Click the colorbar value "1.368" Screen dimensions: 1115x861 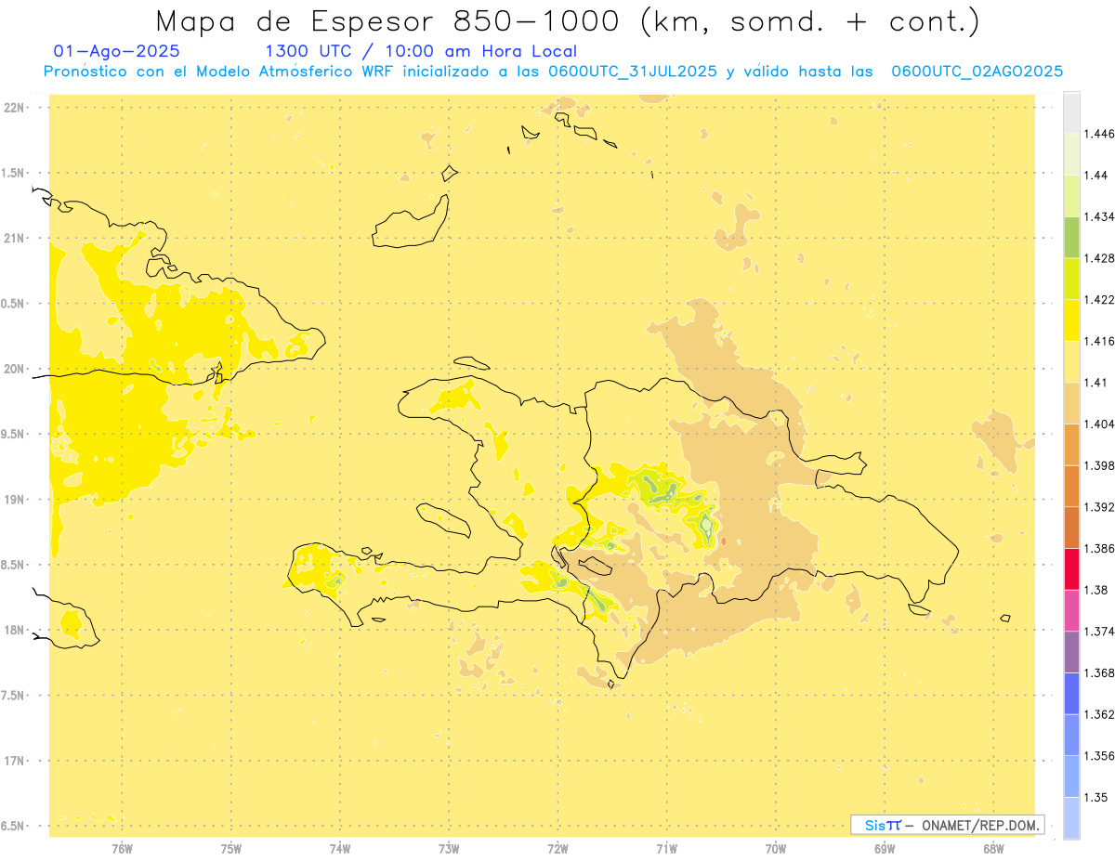[1099, 672]
